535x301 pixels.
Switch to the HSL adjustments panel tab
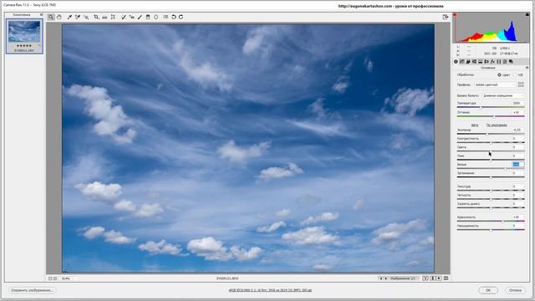coord(474,61)
